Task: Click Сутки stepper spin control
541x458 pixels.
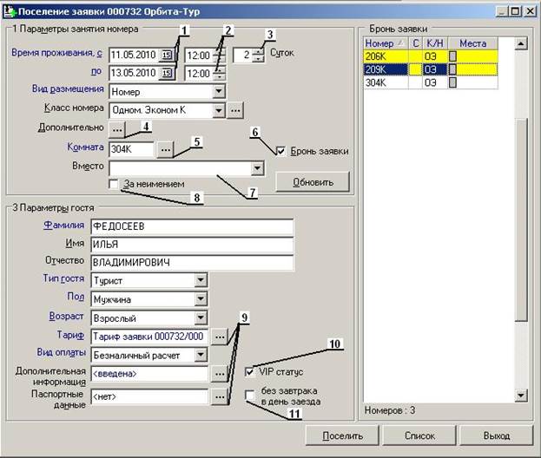Action: coord(257,56)
